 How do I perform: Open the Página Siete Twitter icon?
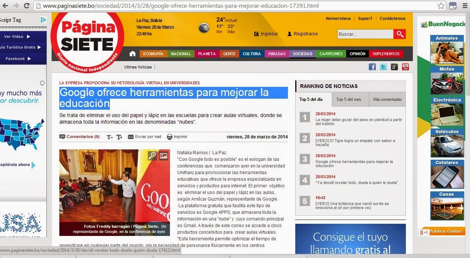tap(383, 67)
